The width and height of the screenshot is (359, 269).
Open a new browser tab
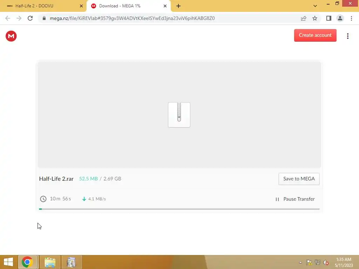(x=178, y=6)
